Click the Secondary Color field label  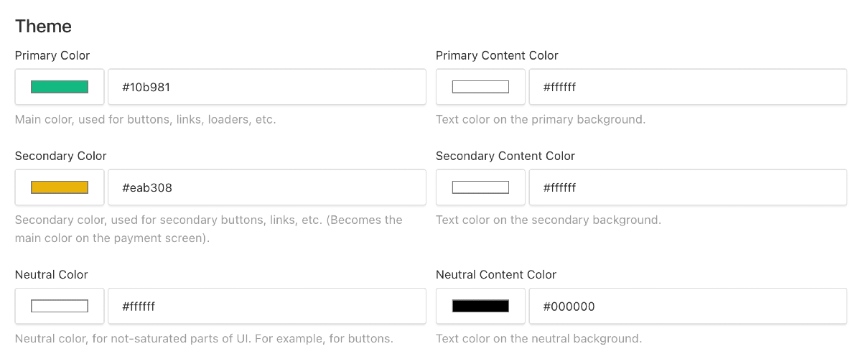click(60, 156)
